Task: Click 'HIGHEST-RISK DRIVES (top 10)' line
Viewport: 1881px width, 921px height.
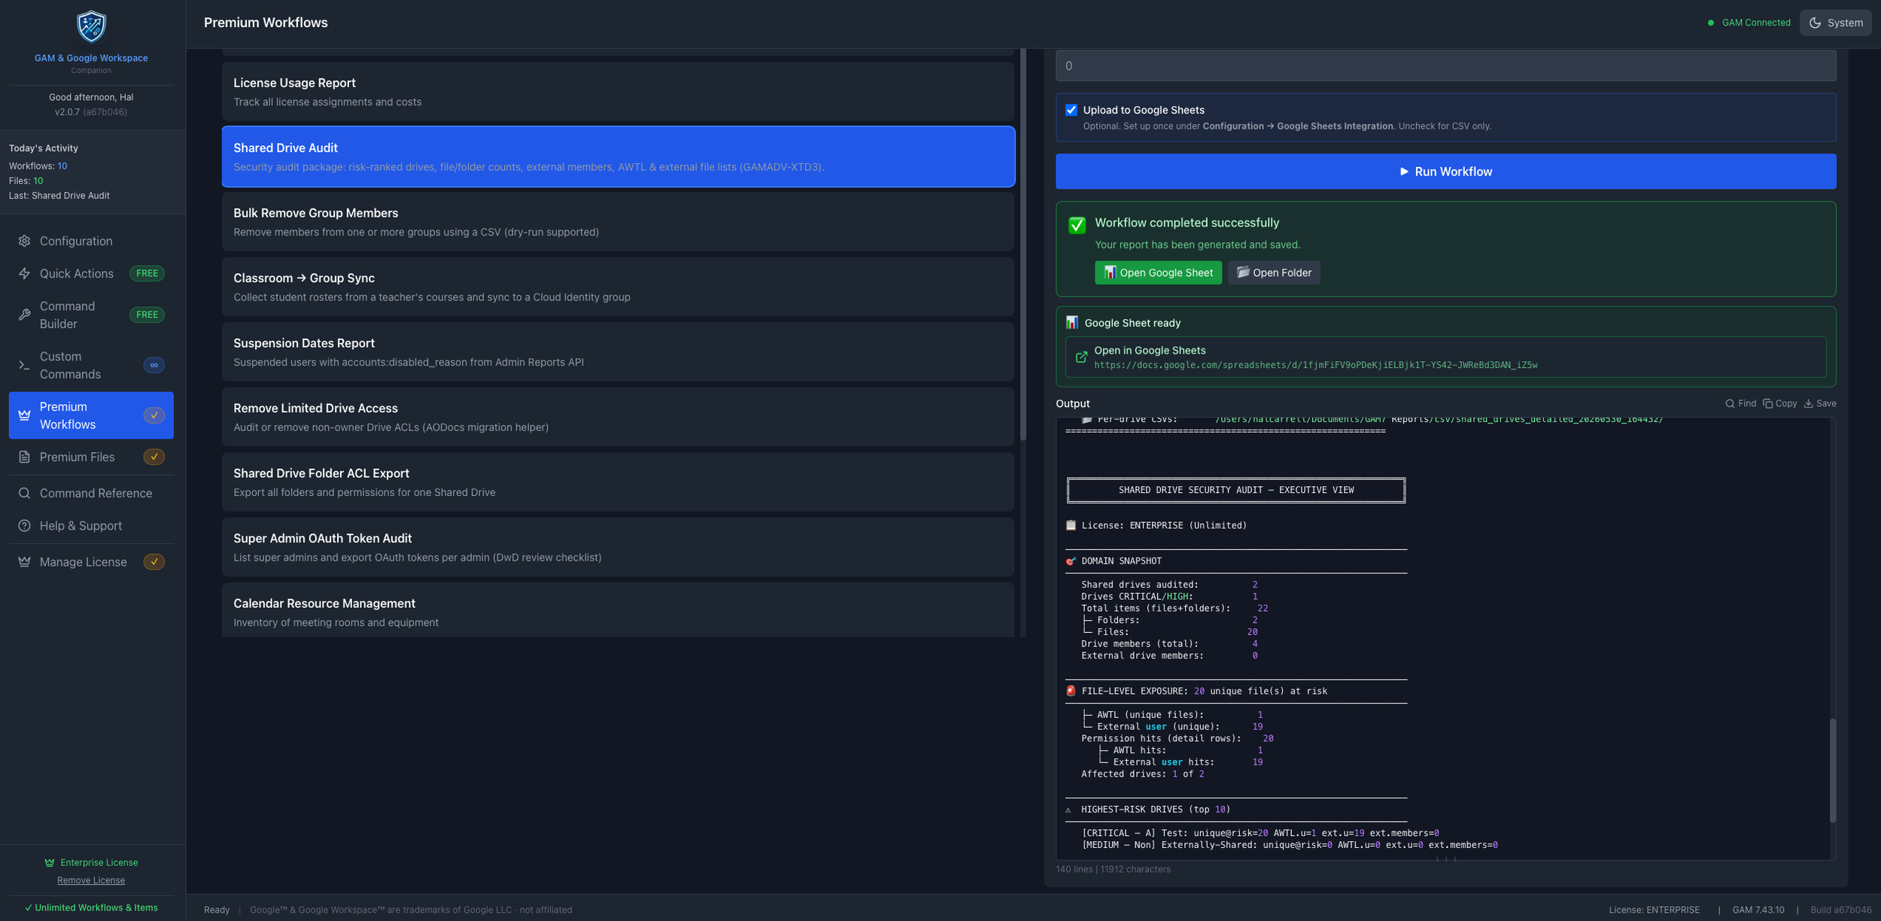Action: point(1155,810)
